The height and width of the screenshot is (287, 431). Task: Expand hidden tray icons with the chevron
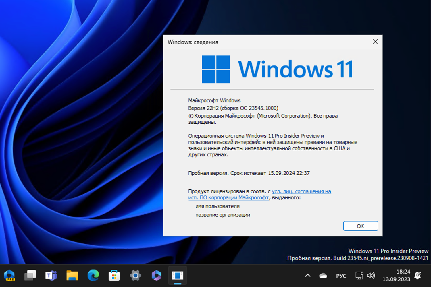[307, 275]
